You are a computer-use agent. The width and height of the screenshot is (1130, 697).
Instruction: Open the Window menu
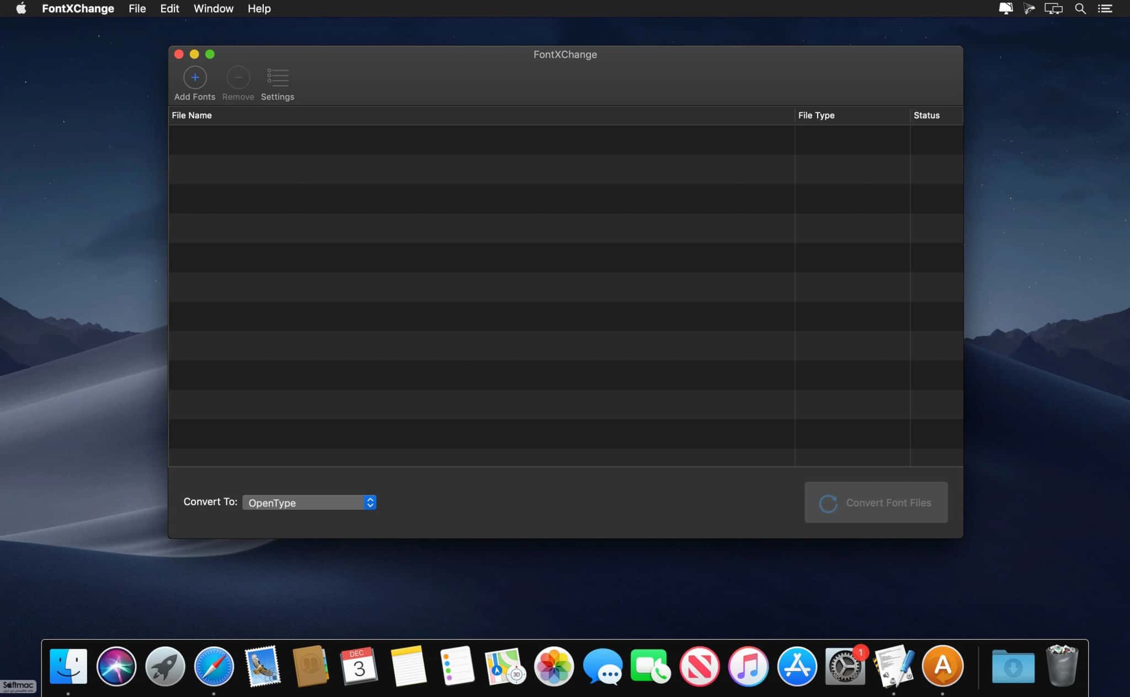pyautogui.click(x=214, y=8)
